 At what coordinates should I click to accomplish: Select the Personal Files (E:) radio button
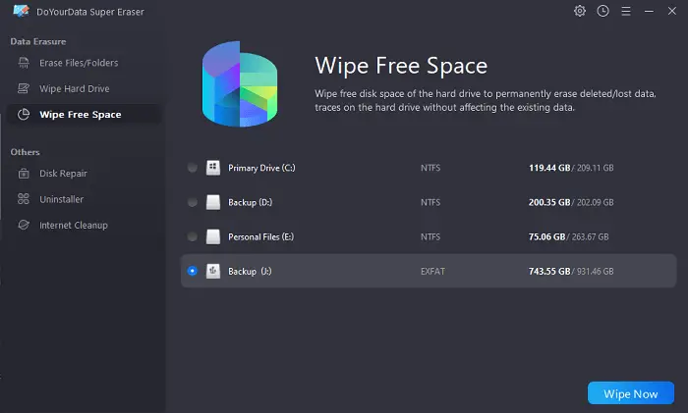[x=193, y=236]
